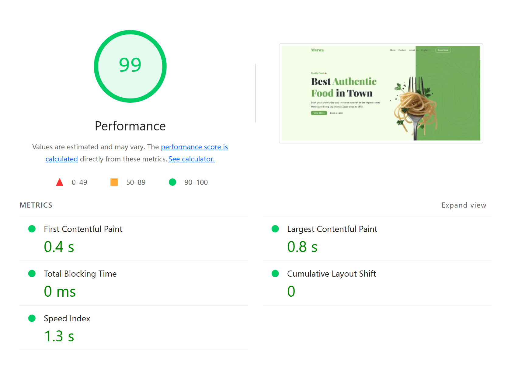Click the View Menu button on the page preview

tap(319, 113)
